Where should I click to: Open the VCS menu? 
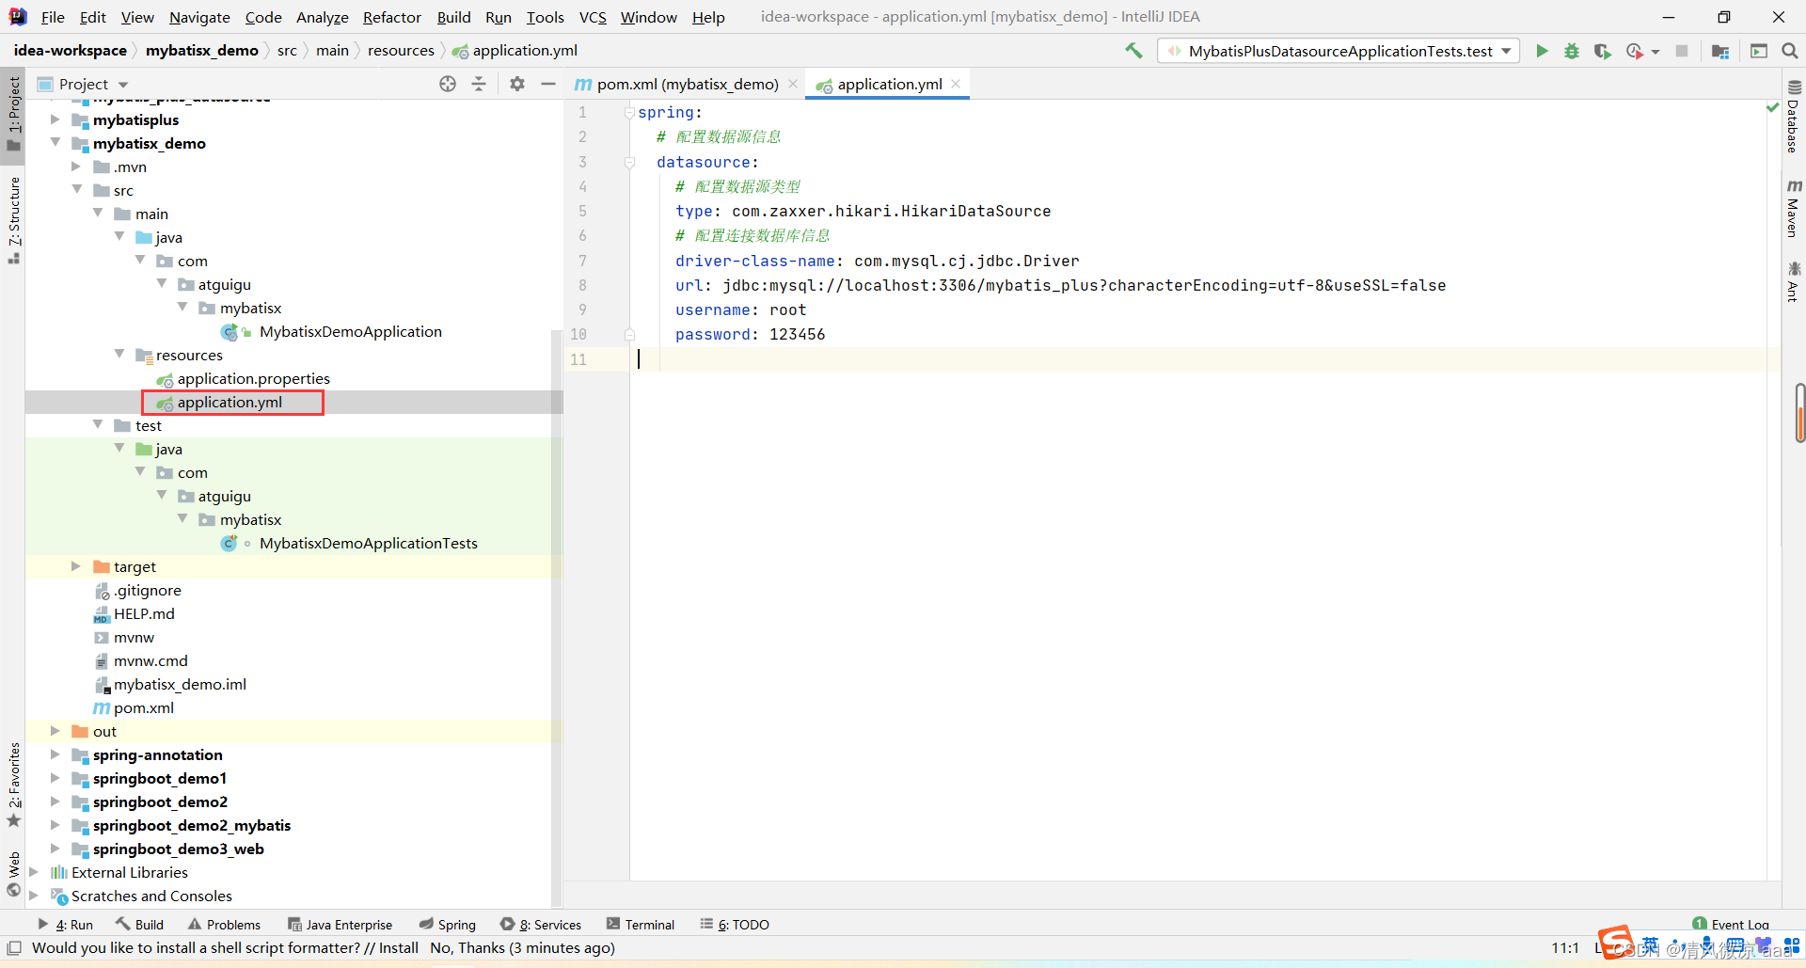(593, 17)
